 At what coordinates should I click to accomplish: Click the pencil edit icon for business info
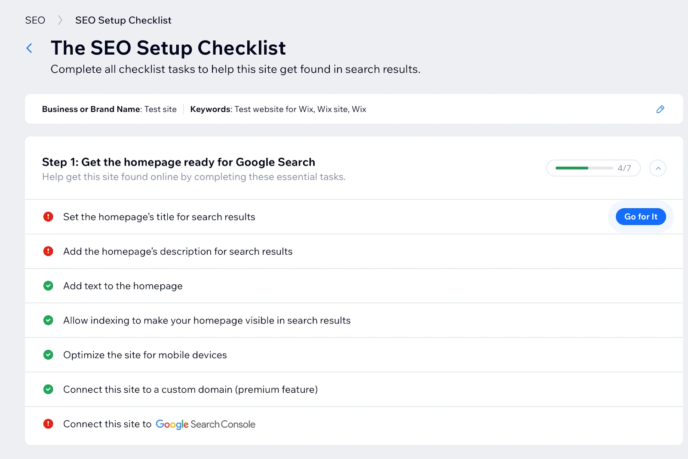[660, 109]
